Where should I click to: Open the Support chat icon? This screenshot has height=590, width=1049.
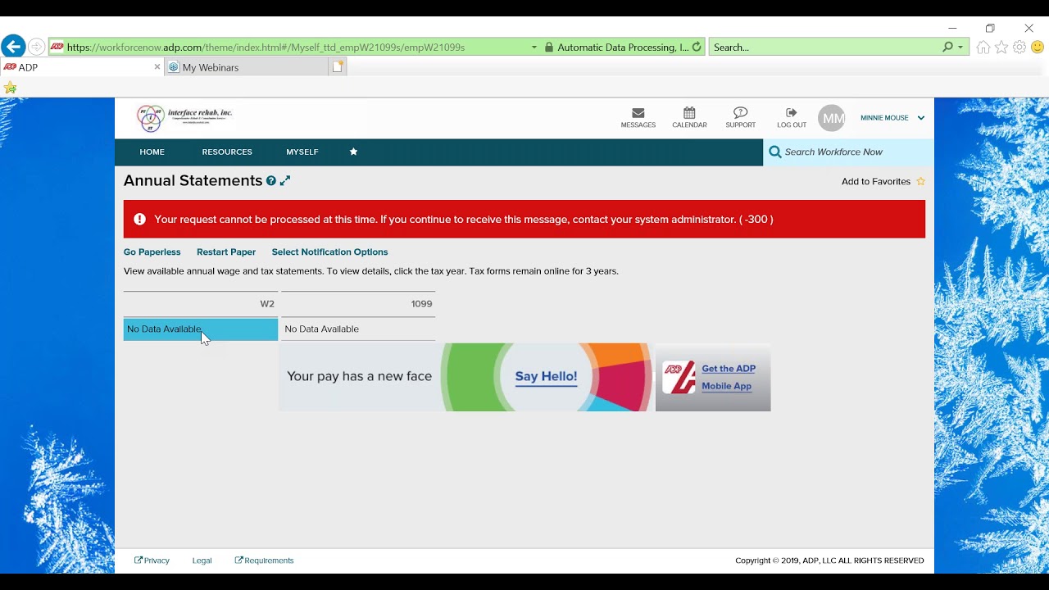pyautogui.click(x=740, y=113)
